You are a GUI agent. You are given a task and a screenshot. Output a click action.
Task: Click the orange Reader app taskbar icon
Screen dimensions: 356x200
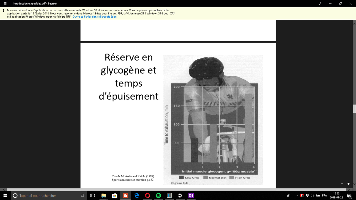126,195
